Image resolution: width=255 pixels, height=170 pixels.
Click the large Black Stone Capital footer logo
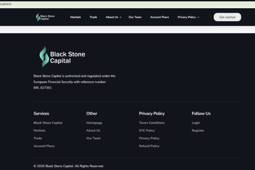tap(62, 57)
